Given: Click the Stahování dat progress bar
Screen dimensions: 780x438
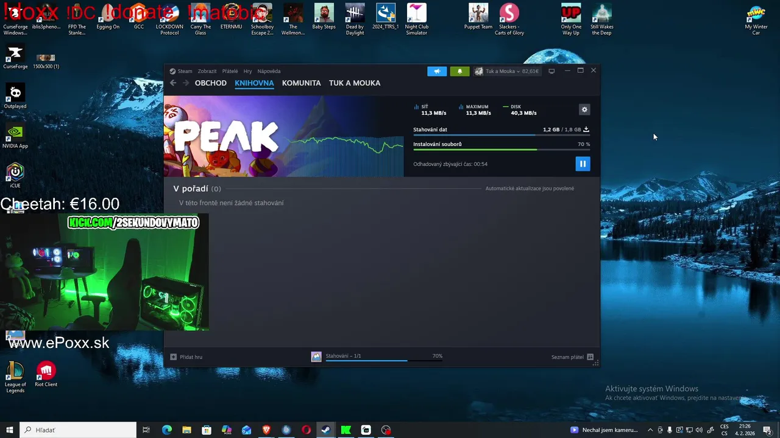Looking at the screenshot, I should pyautogui.click(x=502, y=135).
